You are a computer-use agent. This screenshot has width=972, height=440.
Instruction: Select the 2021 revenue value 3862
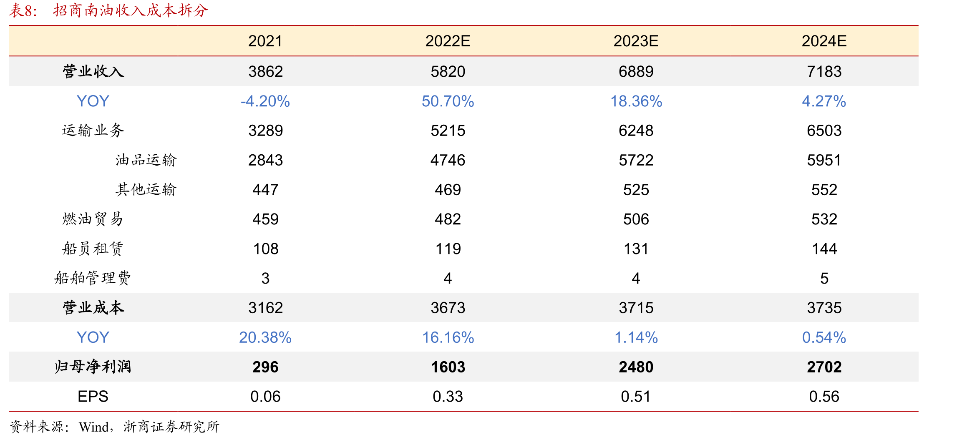tap(265, 71)
